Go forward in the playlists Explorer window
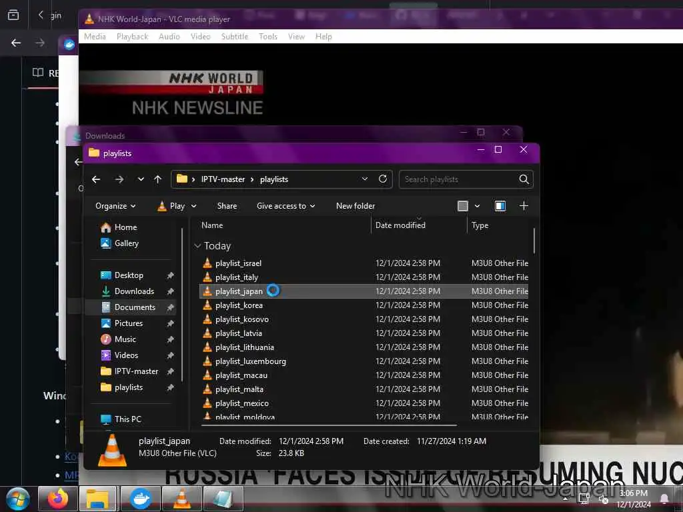Viewport: 683px width, 512px height. pyautogui.click(x=119, y=179)
